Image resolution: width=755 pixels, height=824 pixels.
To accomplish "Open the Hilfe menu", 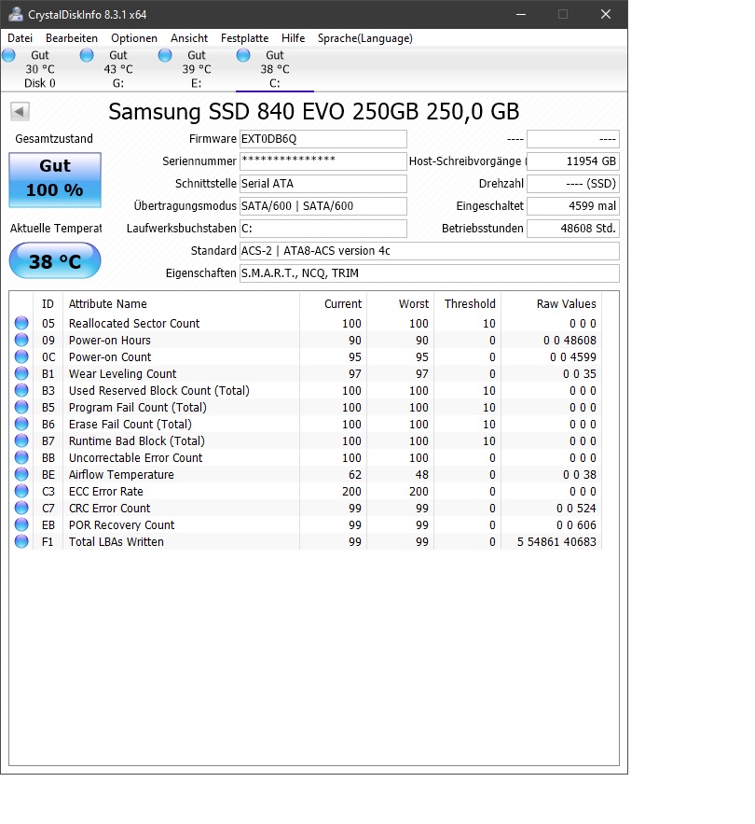I will (x=293, y=38).
